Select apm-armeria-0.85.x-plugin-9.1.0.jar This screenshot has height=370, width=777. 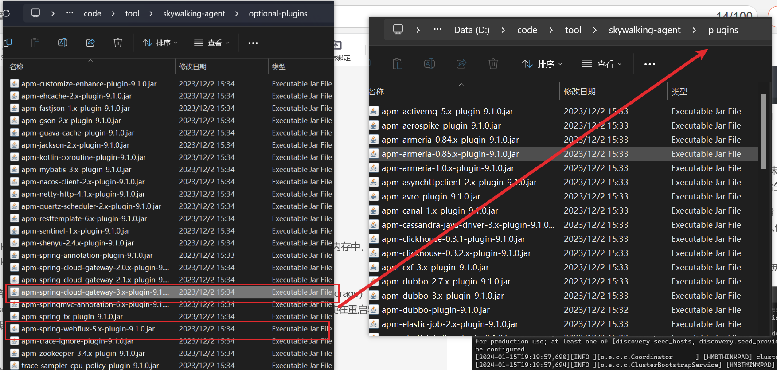click(x=563, y=154)
